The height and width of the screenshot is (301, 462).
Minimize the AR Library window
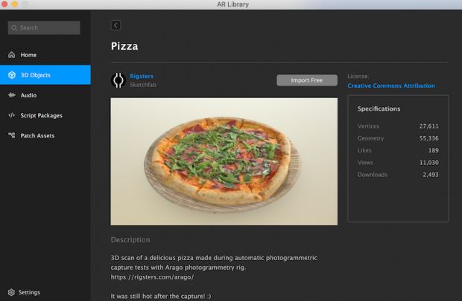click(x=17, y=4)
